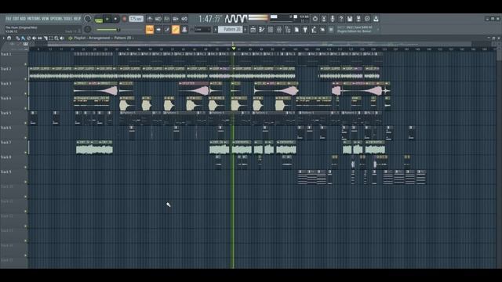Click the audio editor scissors icon
Viewport: 502px width, 282px height.
[x=324, y=19]
